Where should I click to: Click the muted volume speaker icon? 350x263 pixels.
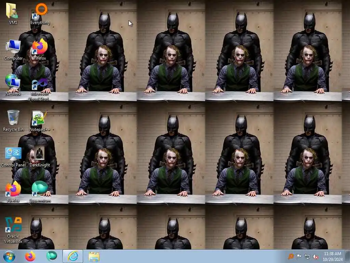coord(315,257)
